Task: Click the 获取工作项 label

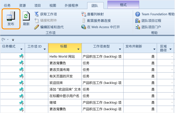Action: pyautogui.click(x=49, y=14)
